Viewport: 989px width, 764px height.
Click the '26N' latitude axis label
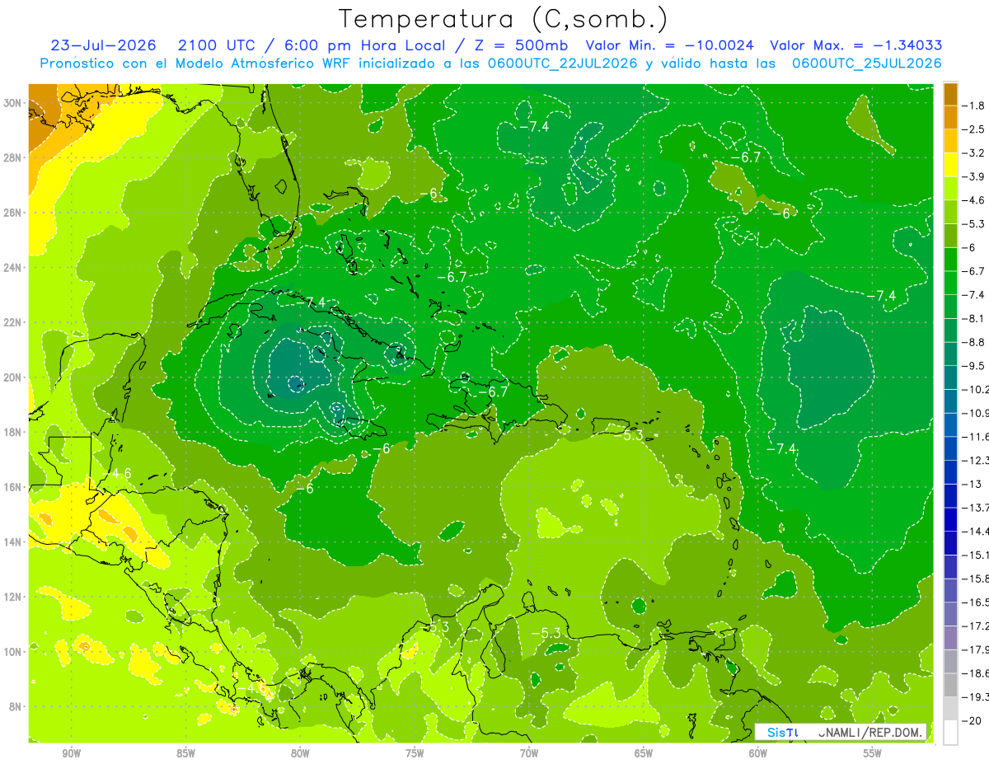12,213
